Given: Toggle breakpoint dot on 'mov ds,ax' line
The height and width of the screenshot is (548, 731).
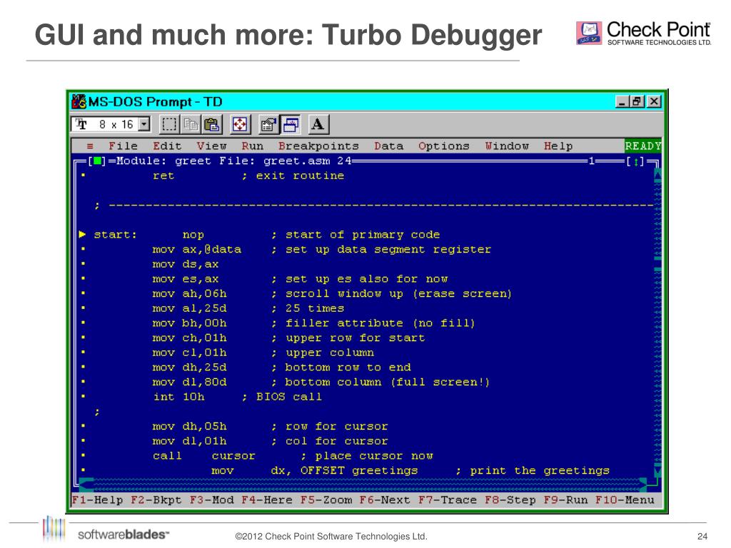Looking at the screenshot, I should pos(83,264).
